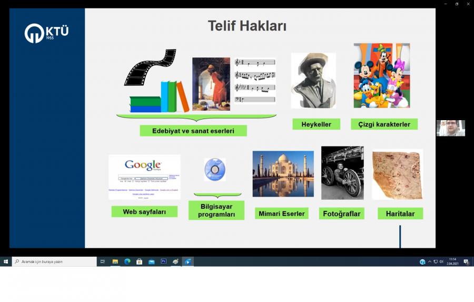Open the clock and date display
Screen dimensions: 474x302
coord(452,261)
